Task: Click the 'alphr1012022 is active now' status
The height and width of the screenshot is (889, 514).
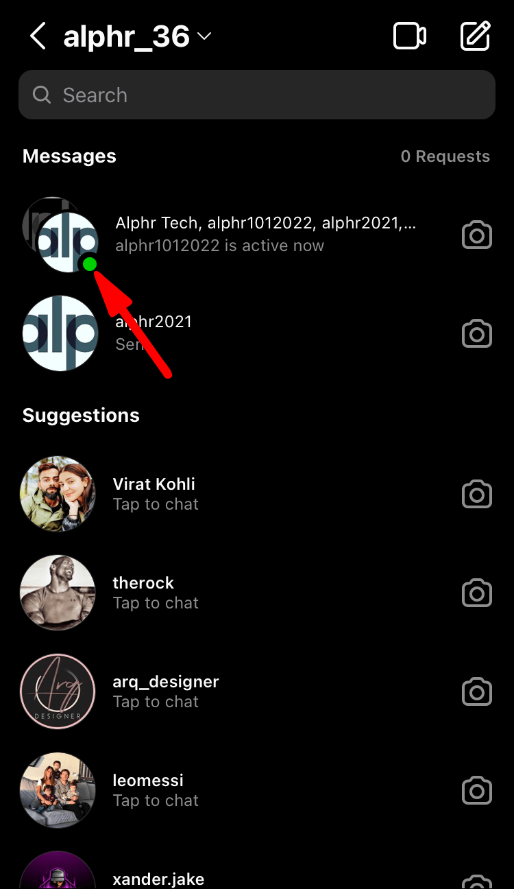Action: (219, 246)
